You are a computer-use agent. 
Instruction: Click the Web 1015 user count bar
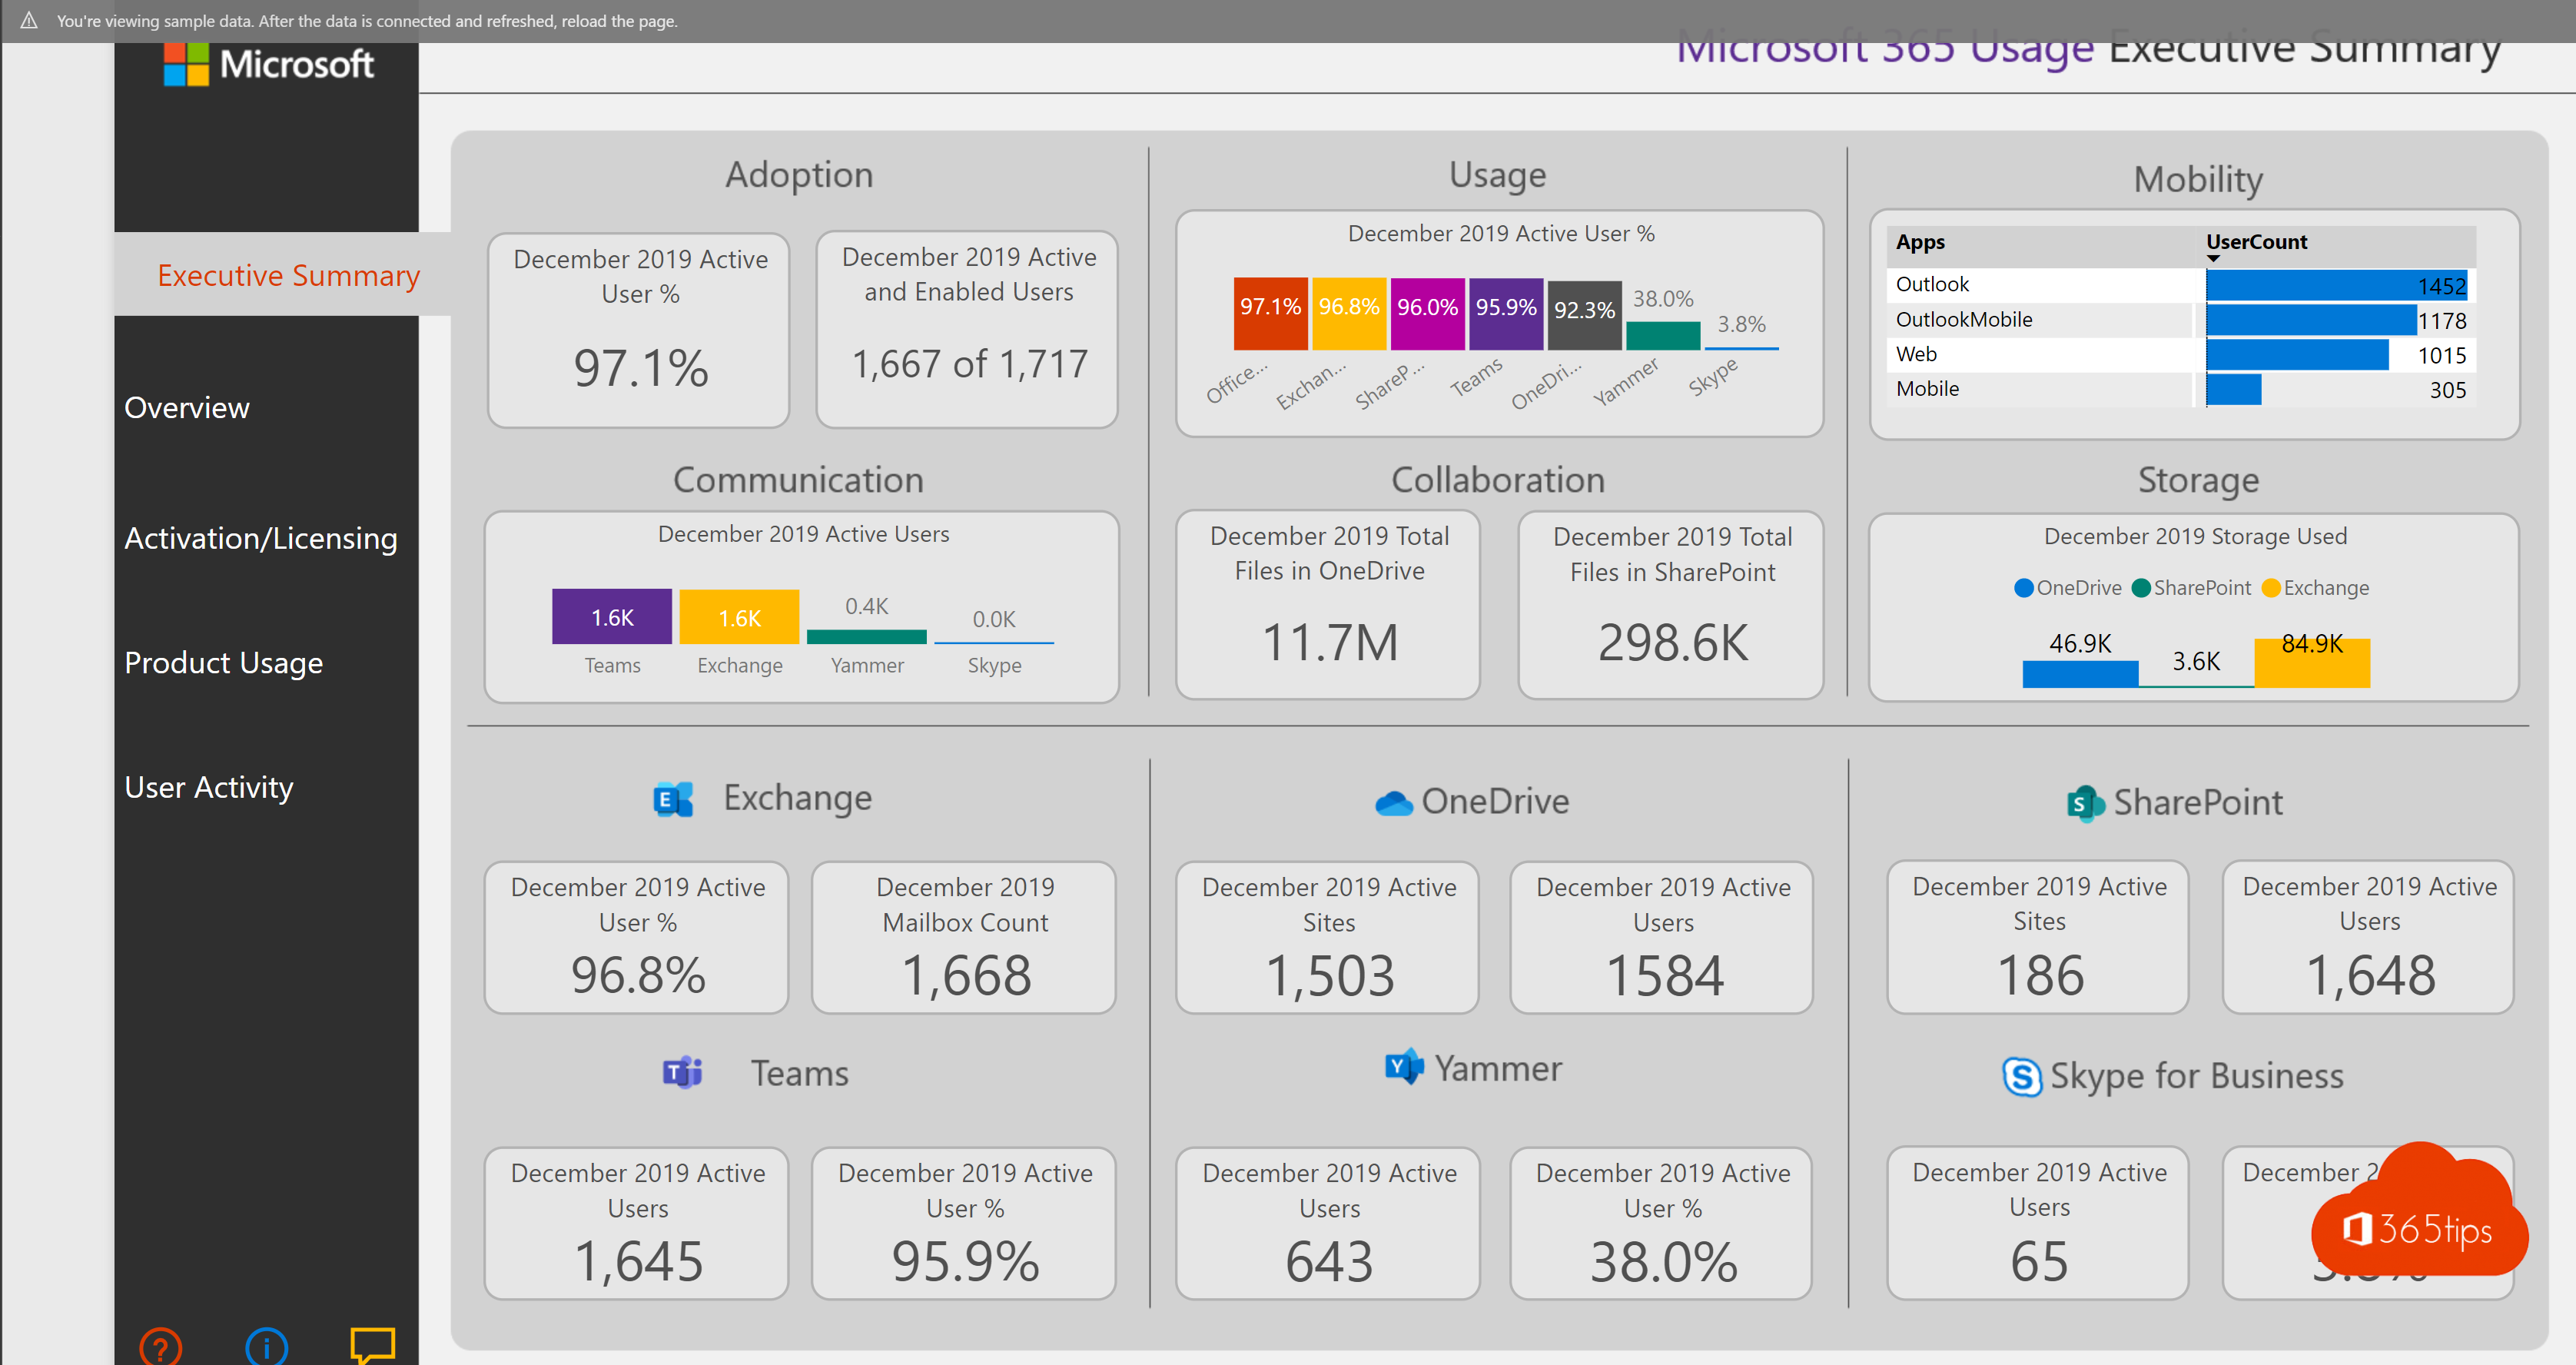[x=2297, y=355]
